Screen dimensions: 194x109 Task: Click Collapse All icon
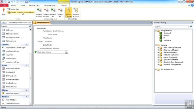(x=60, y=13)
